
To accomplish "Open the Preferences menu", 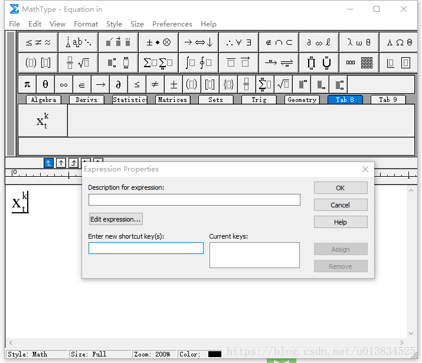I will pyautogui.click(x=172, y=24).
